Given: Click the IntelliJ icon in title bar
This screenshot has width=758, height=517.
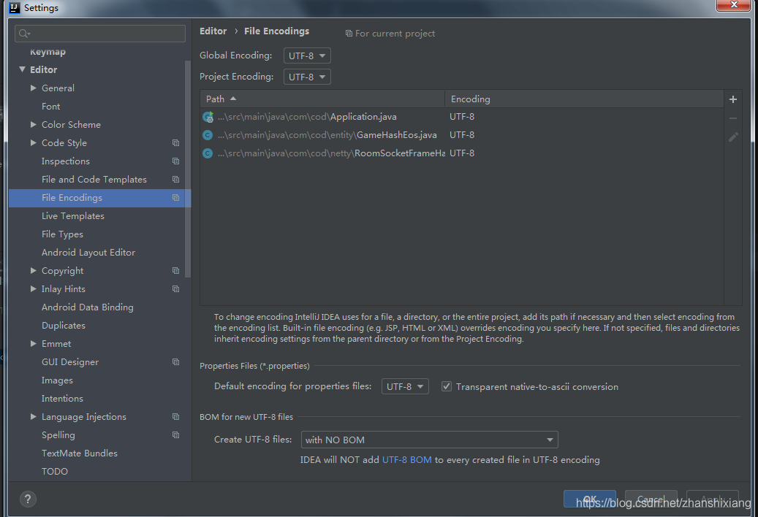Looking at the screenshot, I should click(15, 8).
